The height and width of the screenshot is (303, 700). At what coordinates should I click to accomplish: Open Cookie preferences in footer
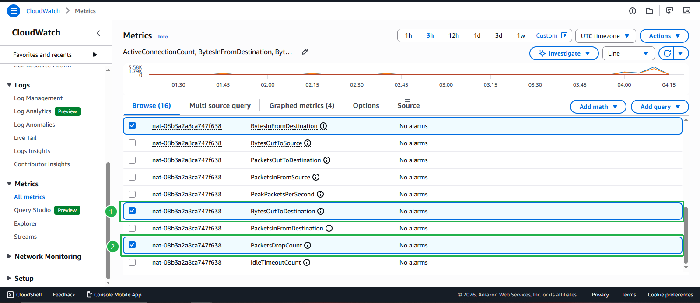(x=670, y=295)
